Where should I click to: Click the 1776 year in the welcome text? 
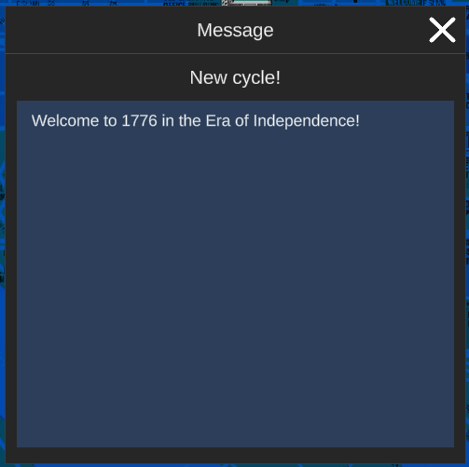[x=139, y=120]
